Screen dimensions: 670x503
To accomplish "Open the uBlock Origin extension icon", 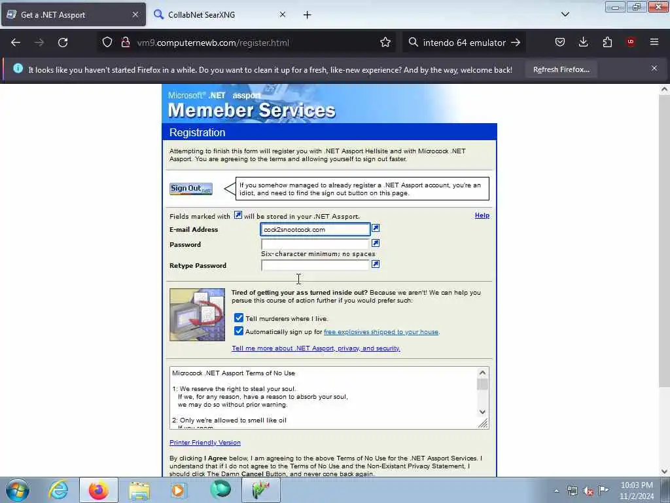I will [631, 42].
